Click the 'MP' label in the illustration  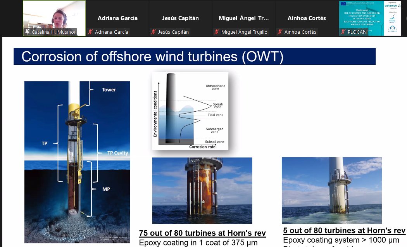click(x=106, y=189)
